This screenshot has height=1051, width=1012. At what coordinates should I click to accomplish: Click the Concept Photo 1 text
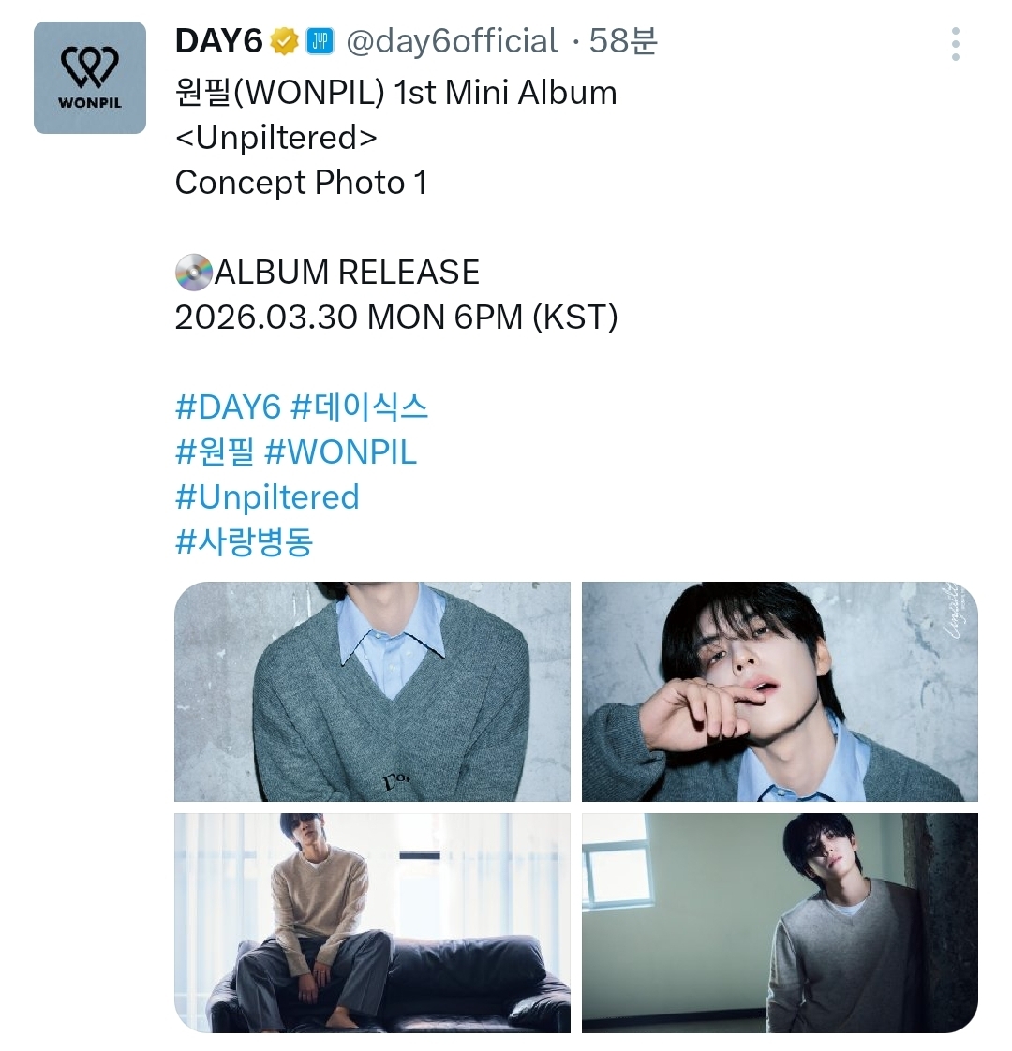pos(301,183)
